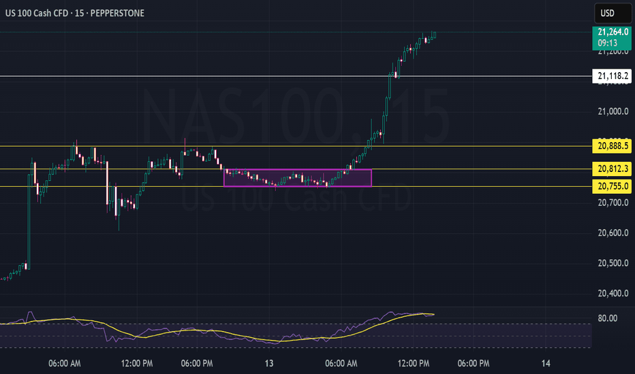Select the current price label 21,264.0
This screenshot has width=635, height=374.
(612, 32)
